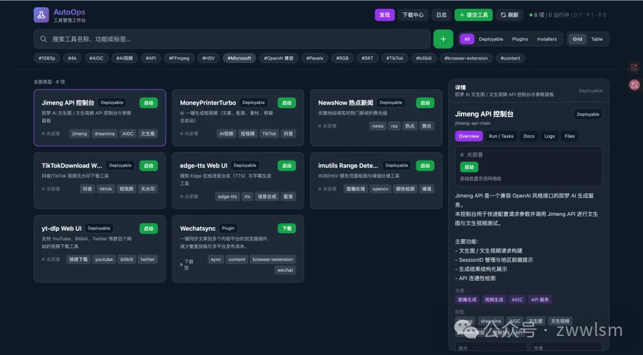The width and height of the screenshot is (643, 355).
Task: Filter tools by Deployable
Action: [491, 39]
